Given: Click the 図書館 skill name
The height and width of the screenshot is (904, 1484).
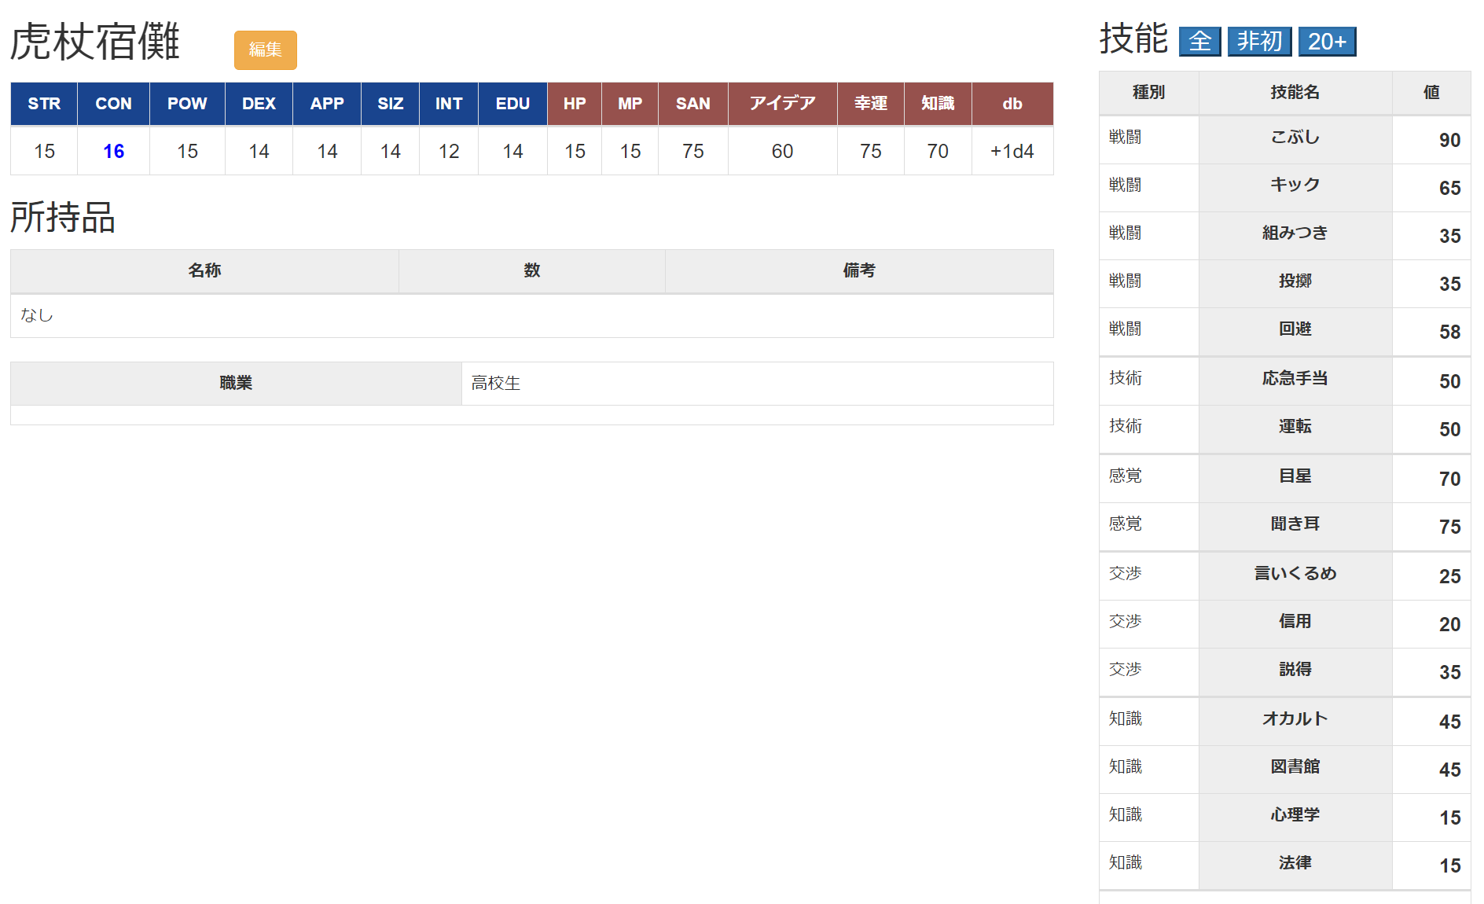Looking at the screenshot, I should click(1295, 766).
